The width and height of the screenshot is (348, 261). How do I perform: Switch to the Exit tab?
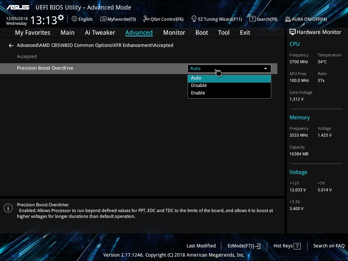245,33
